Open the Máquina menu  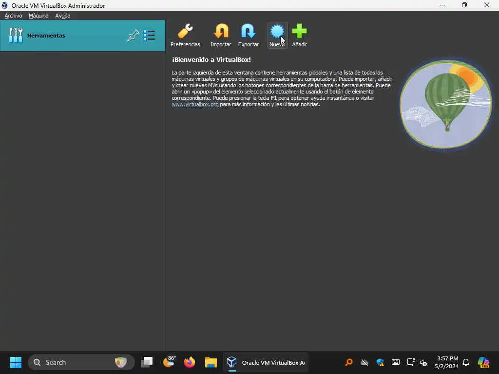tap(38, 16)
